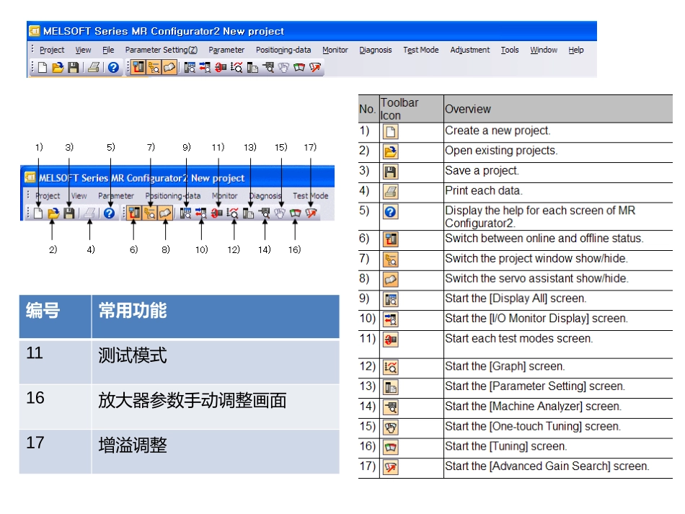Click the icon in table row 10) I/O Monitor Display
Screen dimensions: 685x514
point(391,319)
